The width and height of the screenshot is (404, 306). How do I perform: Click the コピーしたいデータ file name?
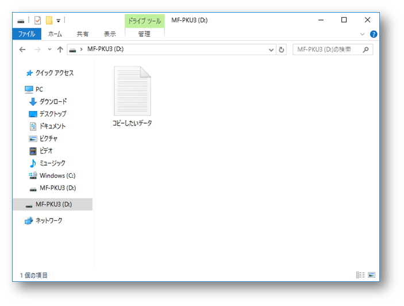click(132, 123)
